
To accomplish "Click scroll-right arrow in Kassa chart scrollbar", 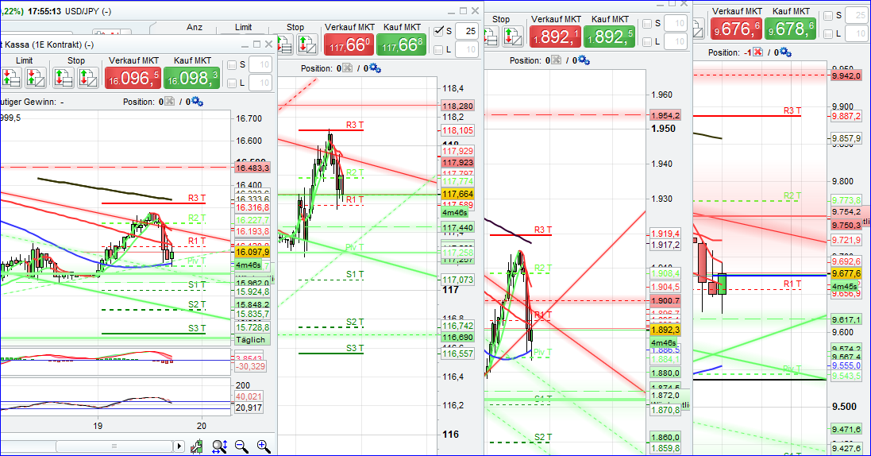I will click(179, 446).
